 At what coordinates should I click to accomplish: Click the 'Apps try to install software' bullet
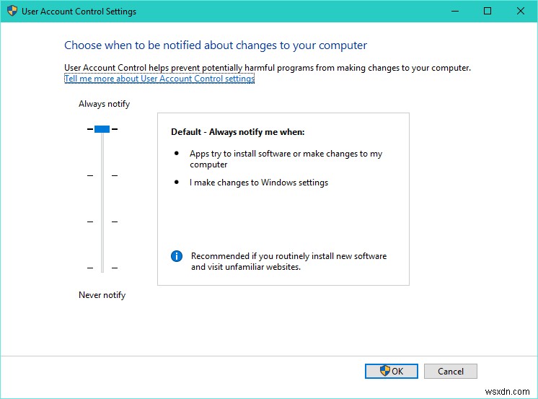point(286,159)
